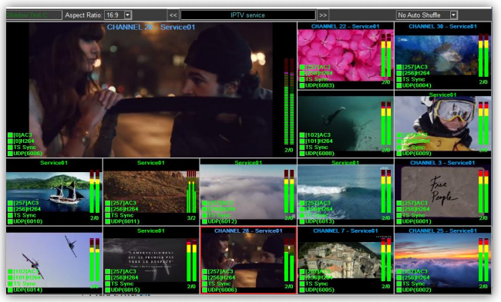This screenshot has height=302, width=501.
Task: Click green status indicator beside UDP(6015)
Action: pyautogui.click(x=108, y=290)
